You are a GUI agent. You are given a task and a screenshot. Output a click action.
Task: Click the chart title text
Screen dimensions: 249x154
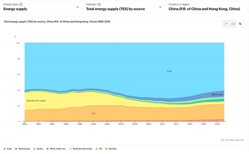tap(57, 22)
